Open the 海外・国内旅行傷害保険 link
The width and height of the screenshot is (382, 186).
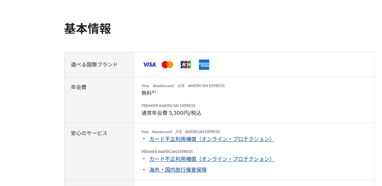(x=178, y=170)
